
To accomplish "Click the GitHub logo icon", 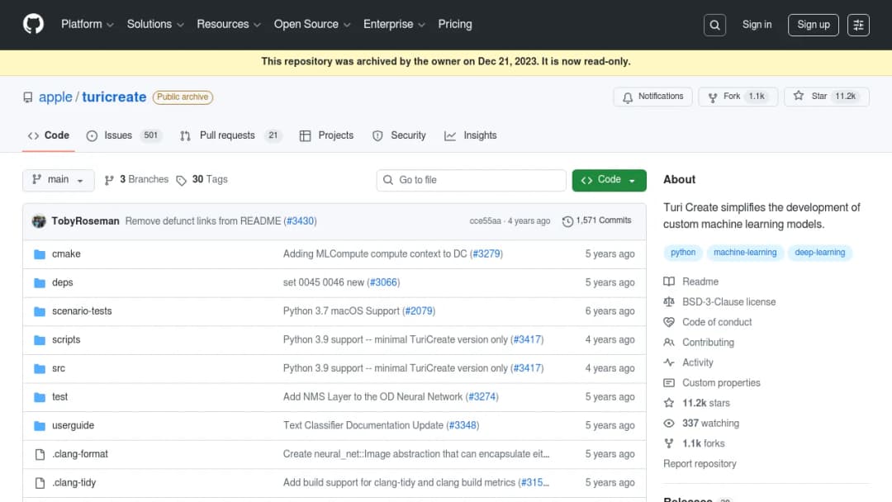I will point(33,25).
